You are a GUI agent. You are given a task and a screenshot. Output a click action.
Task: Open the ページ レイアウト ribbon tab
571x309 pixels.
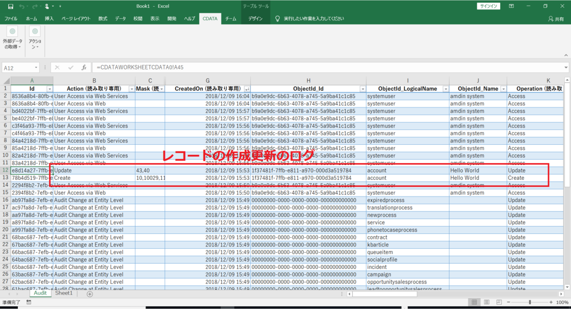[76, 18]
